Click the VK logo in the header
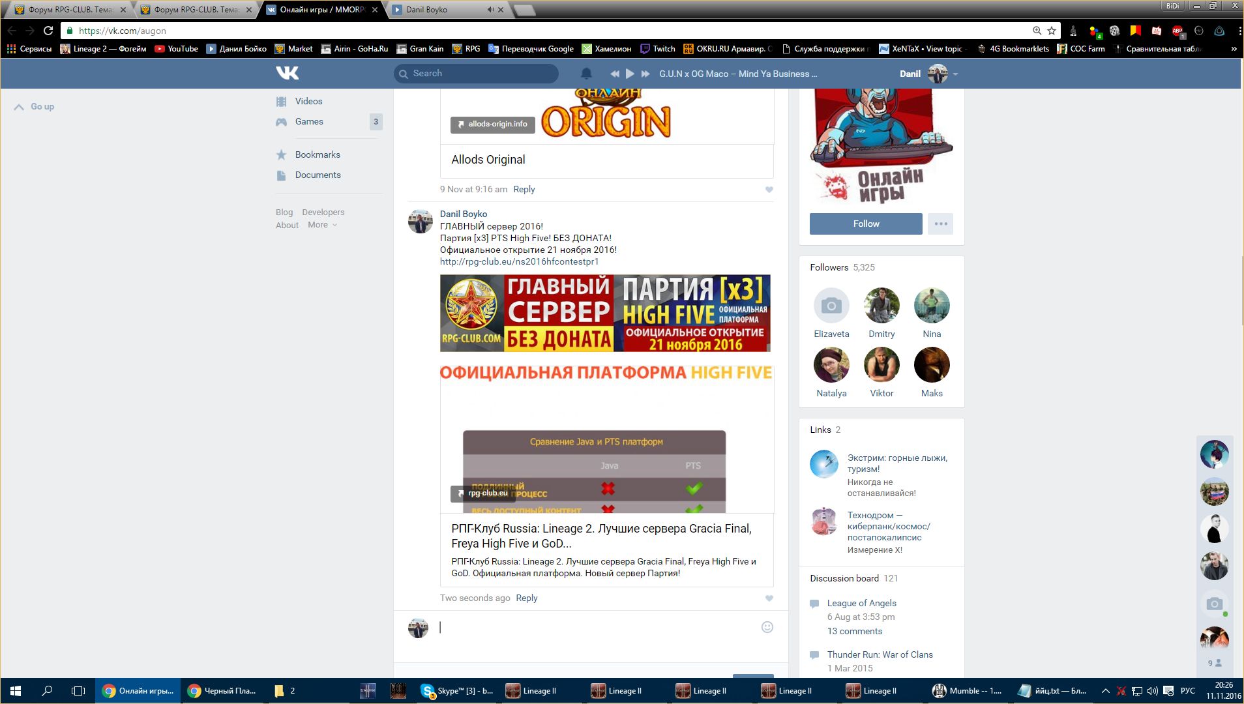Image resolution: width=1244 pixels, height=704 pixels. pos(287,73)
